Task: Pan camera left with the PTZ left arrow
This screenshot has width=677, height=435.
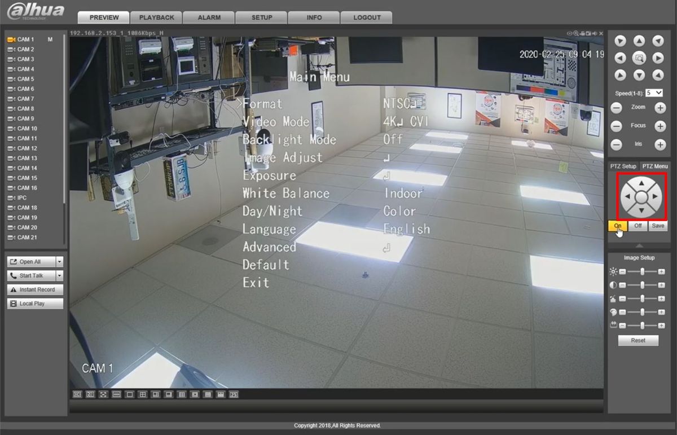Action: pos(620,58)
